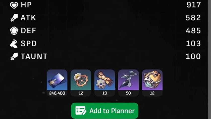Click the 246,400 credits quantity label
211x119 pixels.
coord(57,93)
